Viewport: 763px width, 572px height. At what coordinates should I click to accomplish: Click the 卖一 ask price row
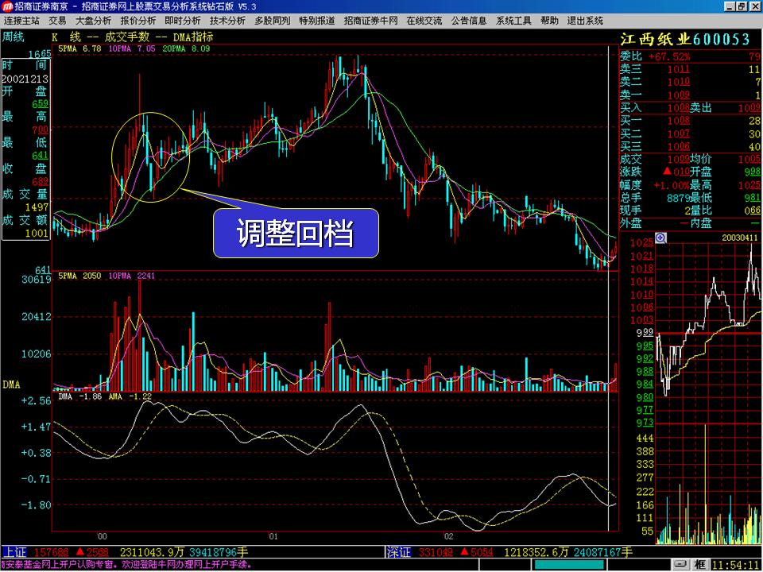(x=690, y=95)
